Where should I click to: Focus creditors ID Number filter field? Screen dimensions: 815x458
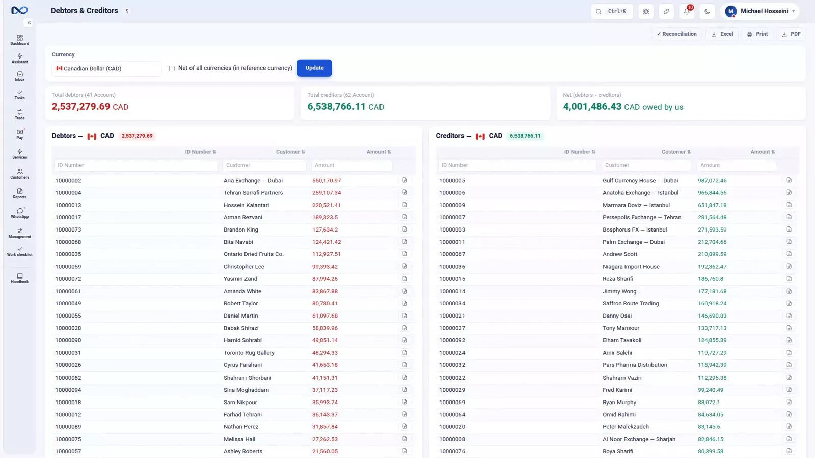518,165
